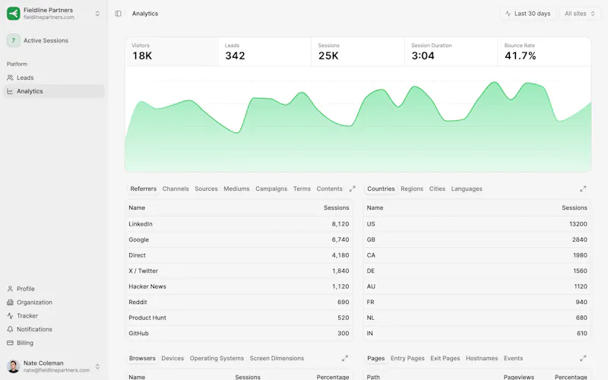The height and width of the screenshot is (380, 608).
Task: Open the Billing page link
Action: pos(54,343)
